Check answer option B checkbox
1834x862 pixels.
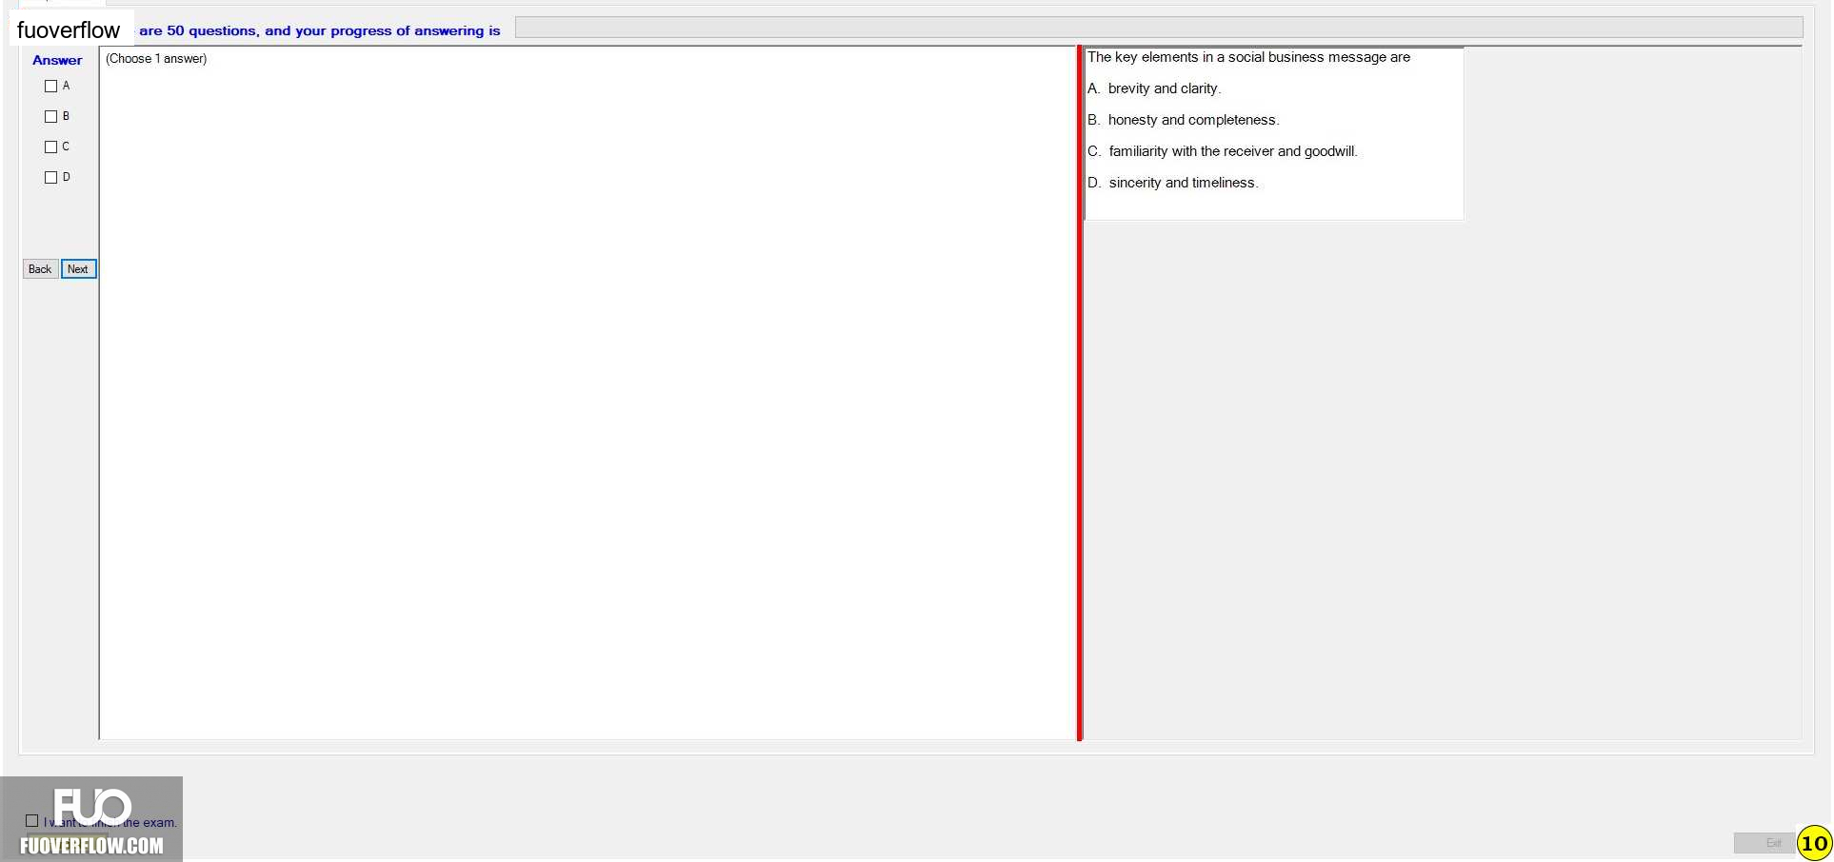coord(50,117)
